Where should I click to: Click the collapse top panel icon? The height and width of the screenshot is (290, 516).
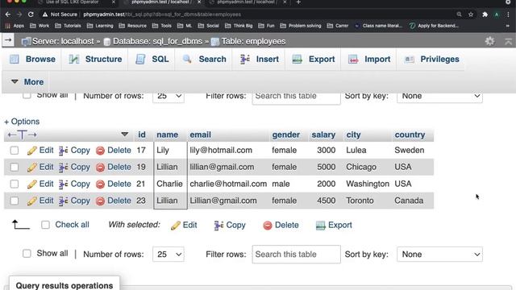[508, 41]
